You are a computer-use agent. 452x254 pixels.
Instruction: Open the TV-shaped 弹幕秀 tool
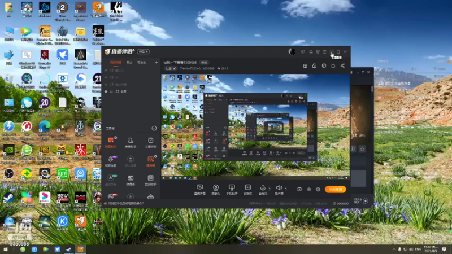[x=131, y=179]
